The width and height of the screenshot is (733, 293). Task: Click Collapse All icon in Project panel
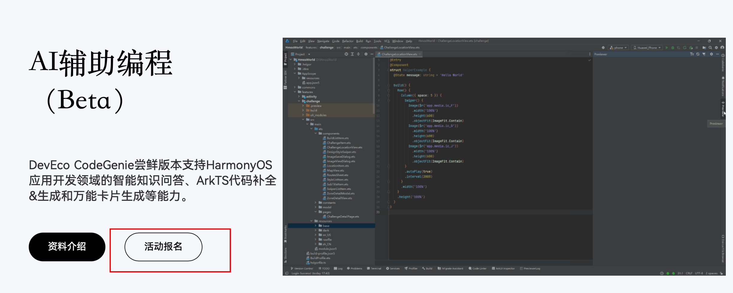(x=358, y=54)
